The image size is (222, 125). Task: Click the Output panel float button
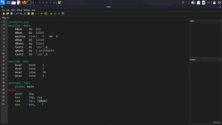(x=220, y=60)
